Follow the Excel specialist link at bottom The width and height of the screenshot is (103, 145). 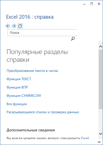85,138
